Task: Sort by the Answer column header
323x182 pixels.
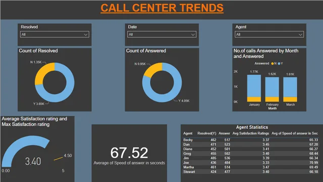Action: (x=224, y=133)
